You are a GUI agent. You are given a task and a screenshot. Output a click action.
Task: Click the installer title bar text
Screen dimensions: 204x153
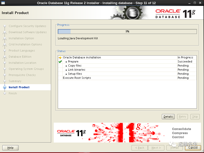[96, 3]
